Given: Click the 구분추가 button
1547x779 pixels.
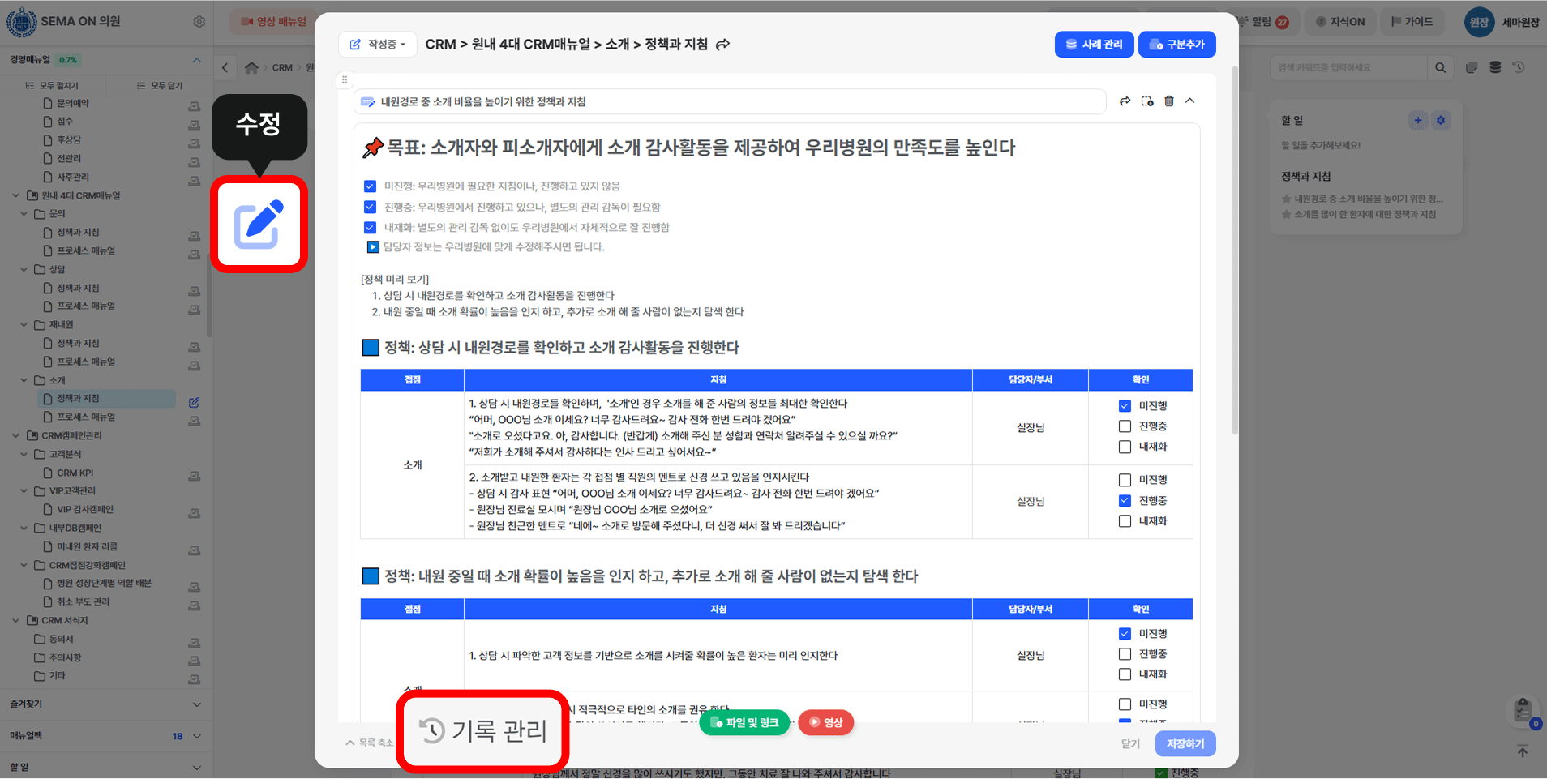Looking at the screenshot, I should 1177,45.
